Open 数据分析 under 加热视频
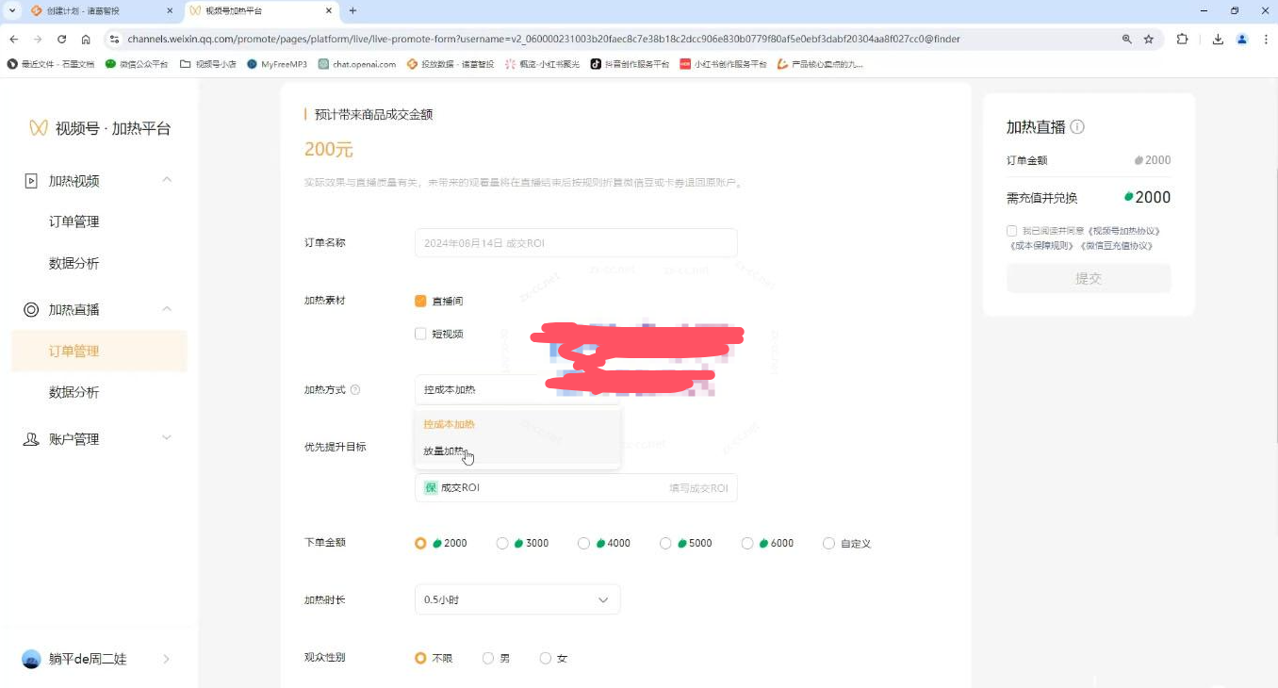 pyautogui.click(x=74, y=263)
